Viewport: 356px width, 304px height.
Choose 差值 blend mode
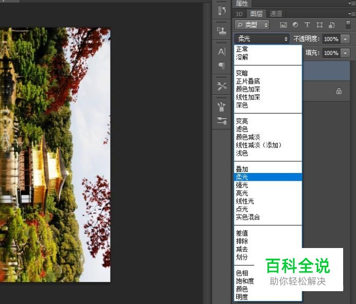tap(268, 233)
